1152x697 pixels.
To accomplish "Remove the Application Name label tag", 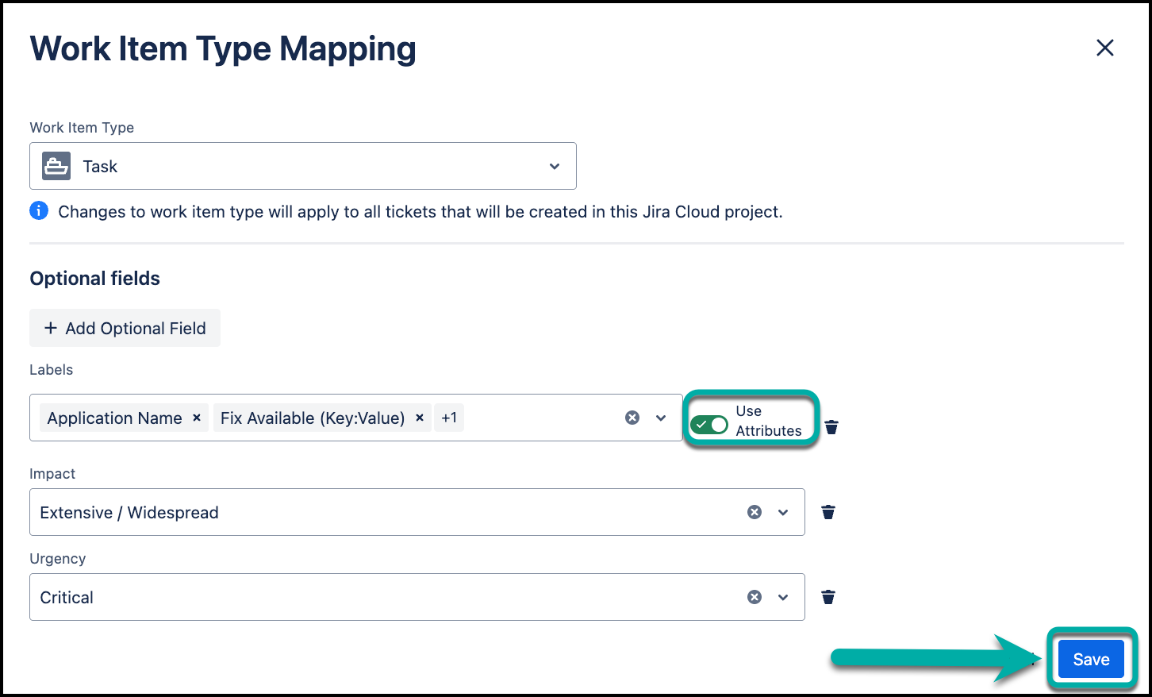I will click(x=197, y=418).
